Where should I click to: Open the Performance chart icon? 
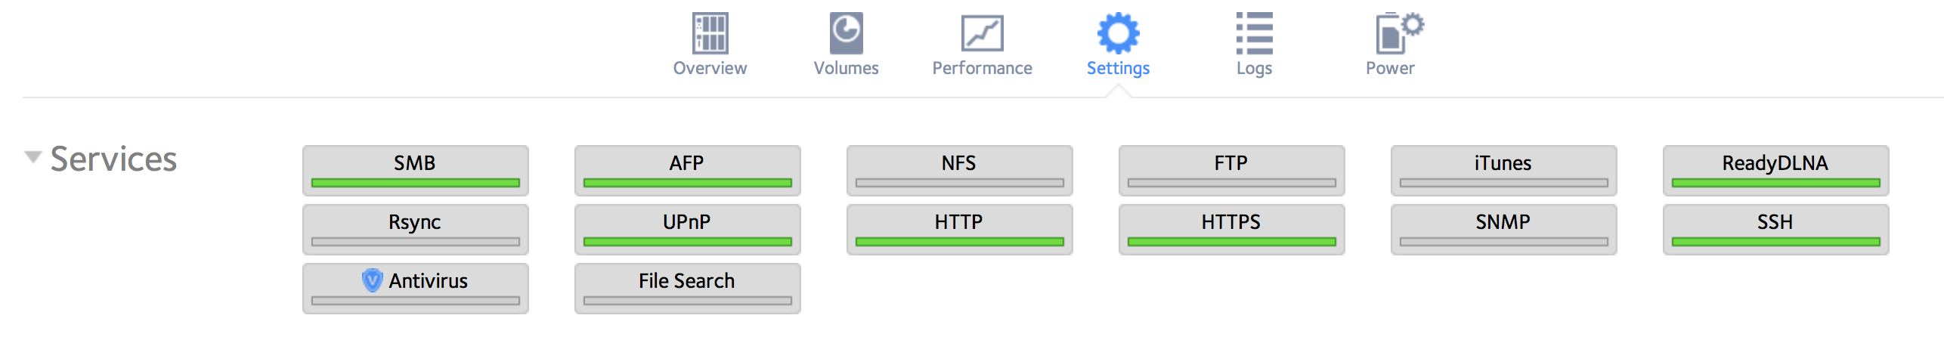[982, 33]
